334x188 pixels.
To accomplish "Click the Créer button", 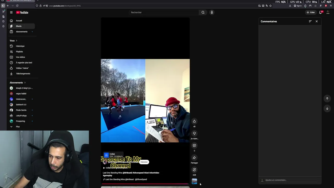I will point(311,12).
